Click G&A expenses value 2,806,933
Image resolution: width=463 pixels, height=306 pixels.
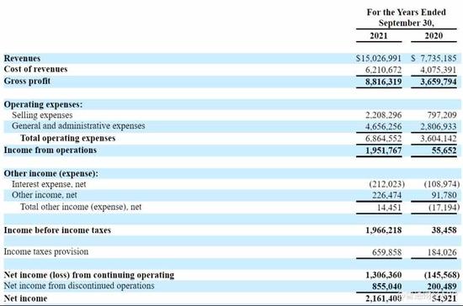click(x=439, y=126)
